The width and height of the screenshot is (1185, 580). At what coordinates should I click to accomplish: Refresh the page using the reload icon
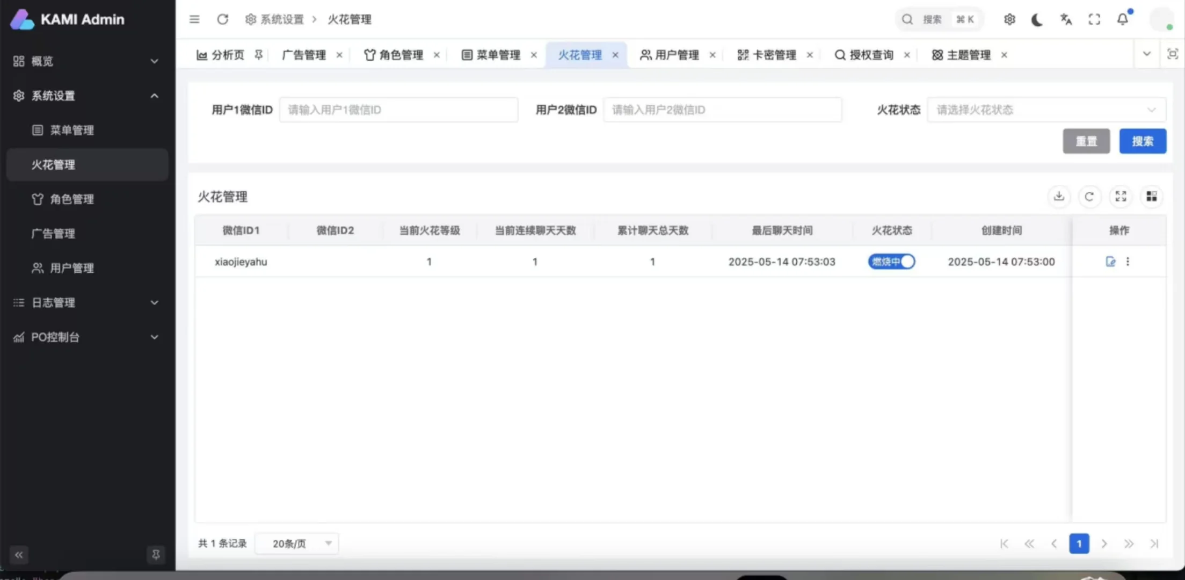pos(222,19)
